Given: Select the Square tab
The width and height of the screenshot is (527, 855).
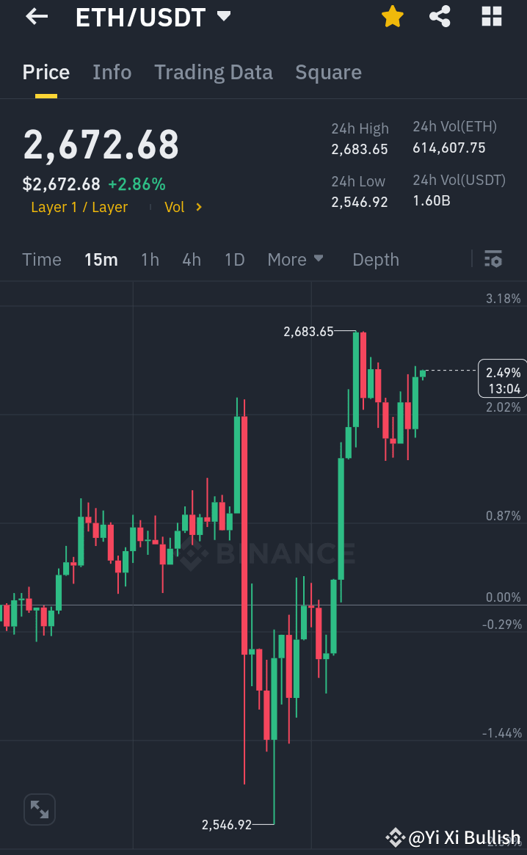Looking at the screenshot, I should pos(328,72).
